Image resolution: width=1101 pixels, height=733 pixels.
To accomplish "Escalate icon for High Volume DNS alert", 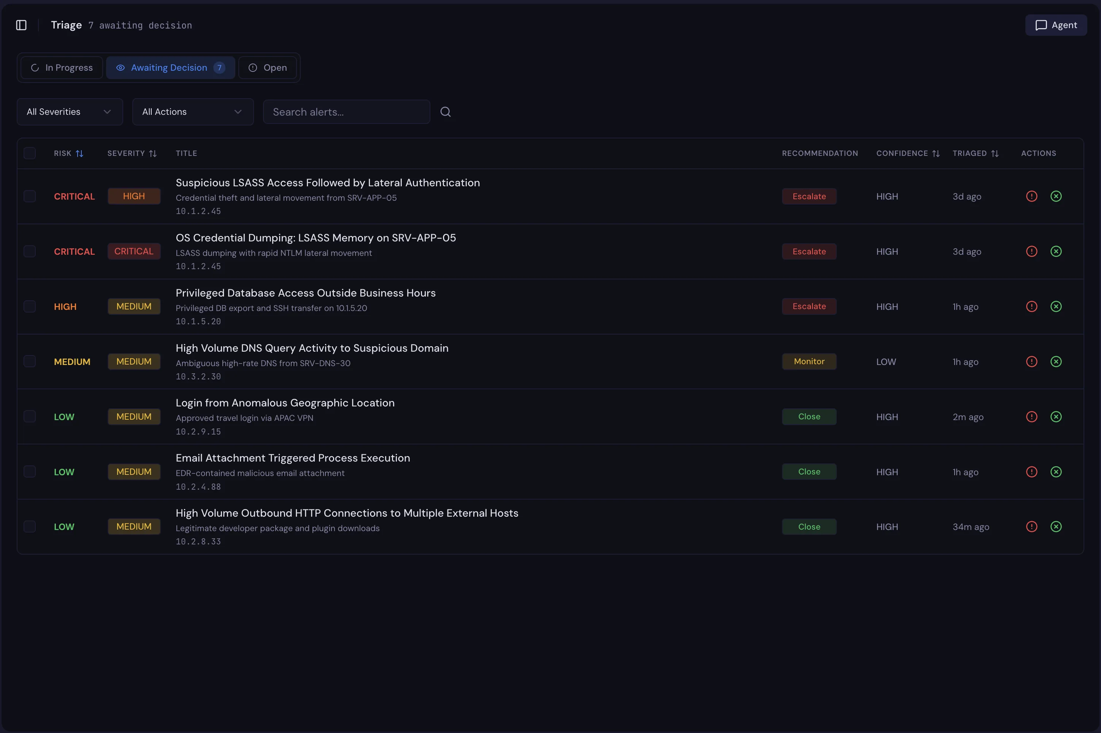I will pos(1031,361).
